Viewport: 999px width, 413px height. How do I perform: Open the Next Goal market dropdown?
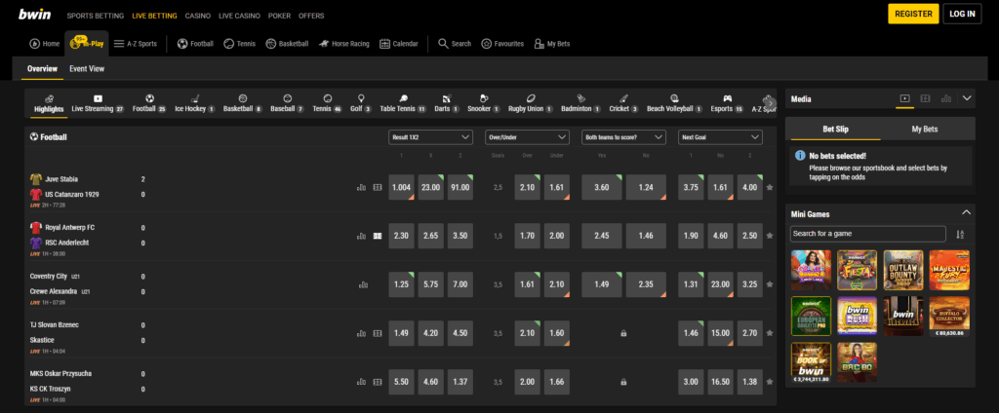[721, 136]
